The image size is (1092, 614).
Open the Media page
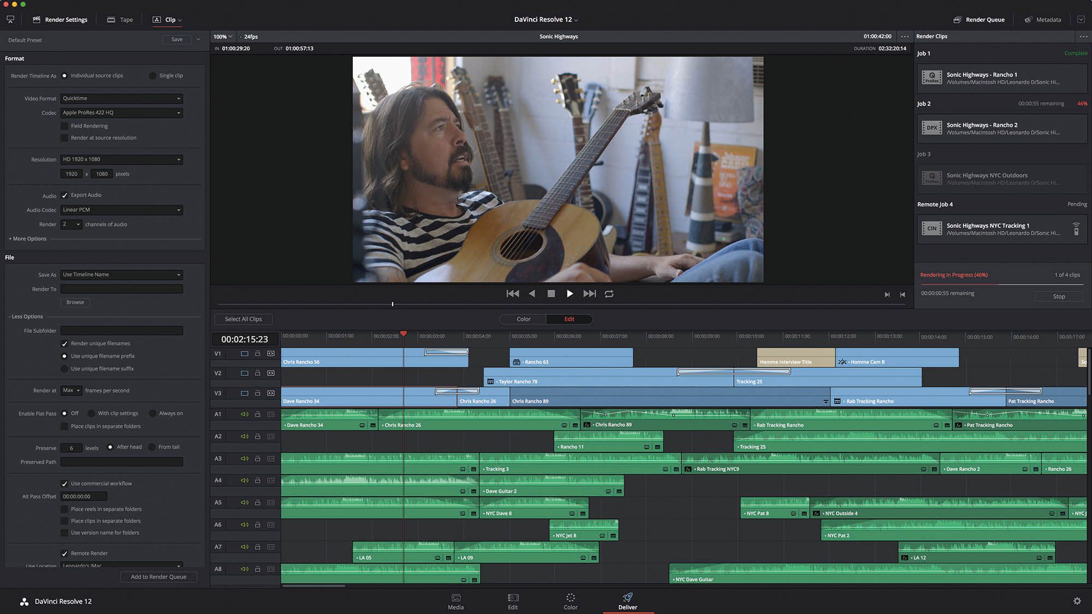(x=455, y=601)
